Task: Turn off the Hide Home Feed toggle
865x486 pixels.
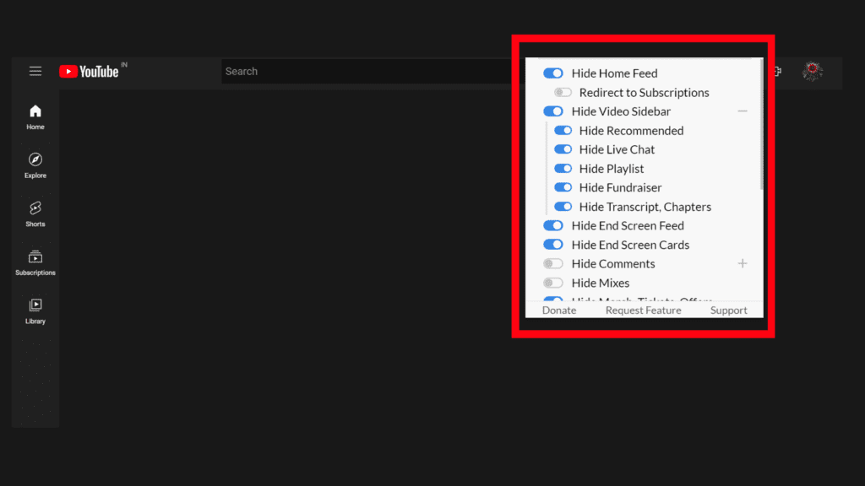Action: [x=553, y=73]
